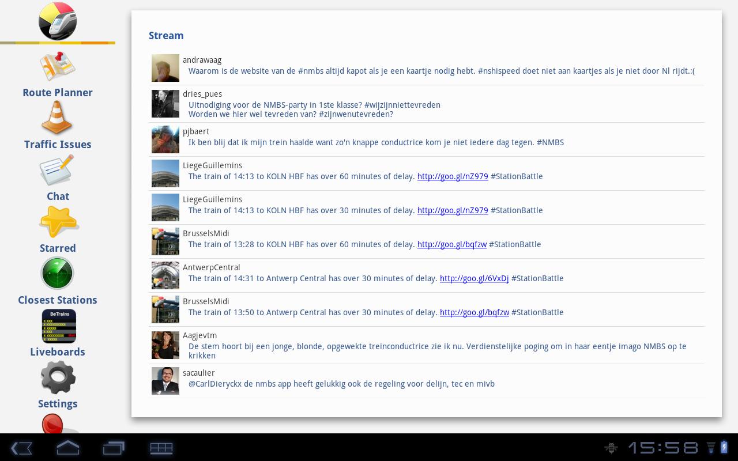Select the username dries_pues
Image resolution: width=738 pixels, height=461 pixels.
[202, 94]
